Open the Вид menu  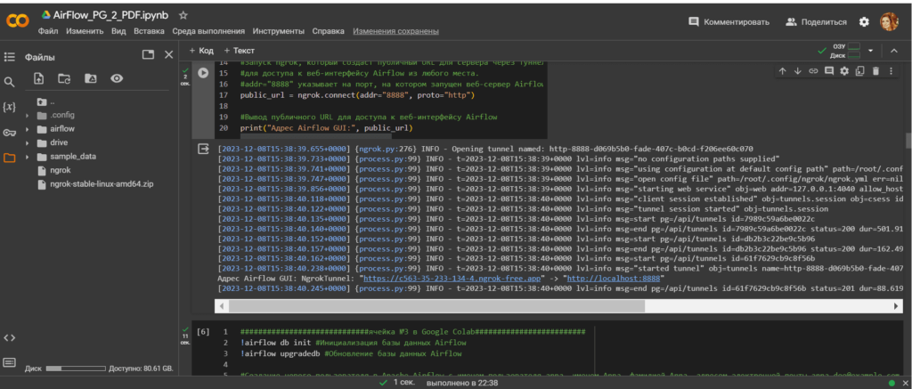[x=118, y=31]
